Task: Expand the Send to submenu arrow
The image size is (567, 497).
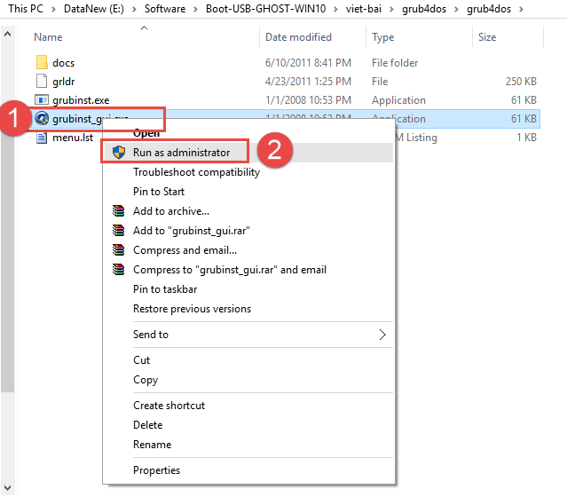Action: point(382,335)
